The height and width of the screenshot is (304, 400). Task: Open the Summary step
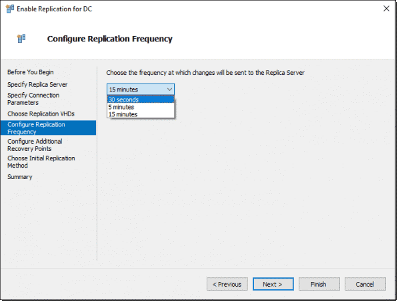coord(20,177)
